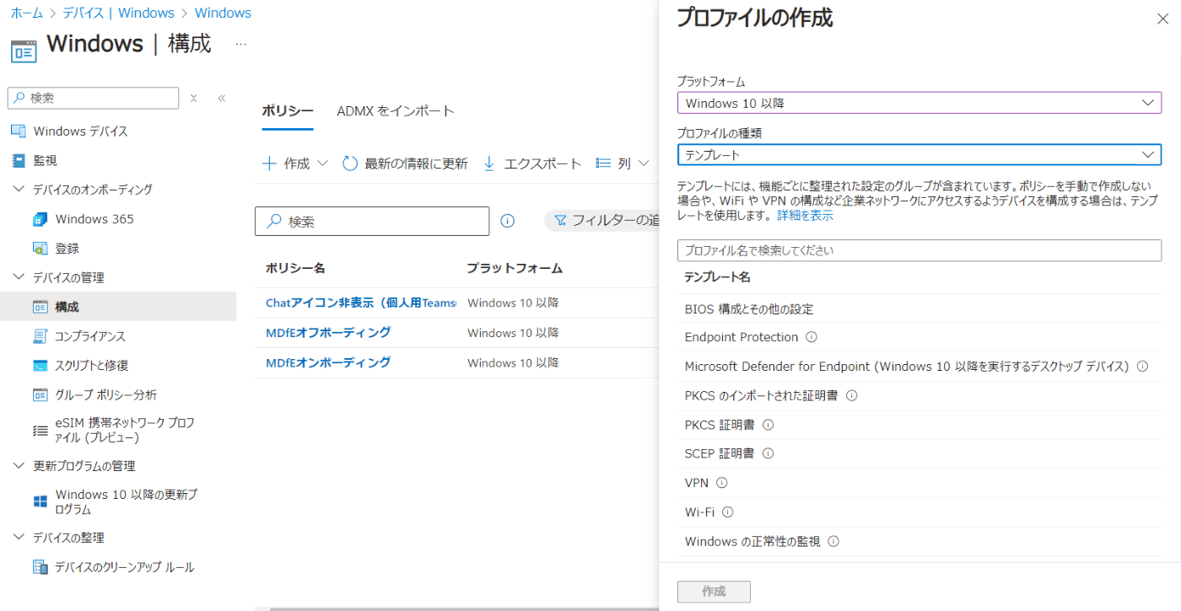Focus the プロファイル名で検索してください field
Screen dimensions: 1181x611
pos(919,250)
